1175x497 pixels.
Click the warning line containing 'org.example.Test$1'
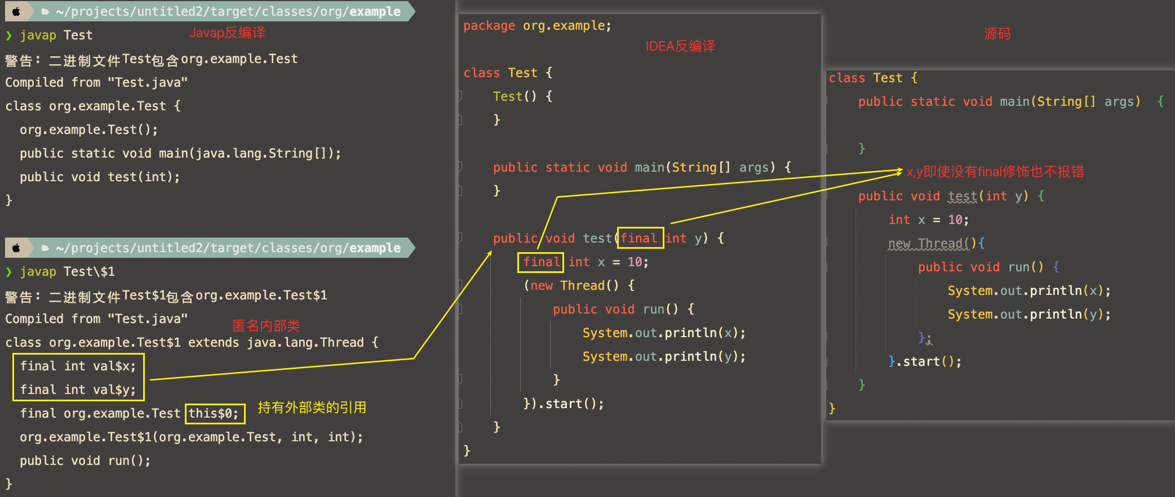click(x=166, y=295)
